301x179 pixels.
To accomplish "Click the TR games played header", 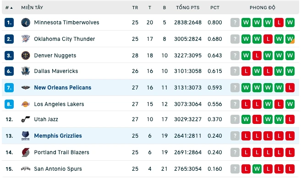I will click(x=135, y=8).
